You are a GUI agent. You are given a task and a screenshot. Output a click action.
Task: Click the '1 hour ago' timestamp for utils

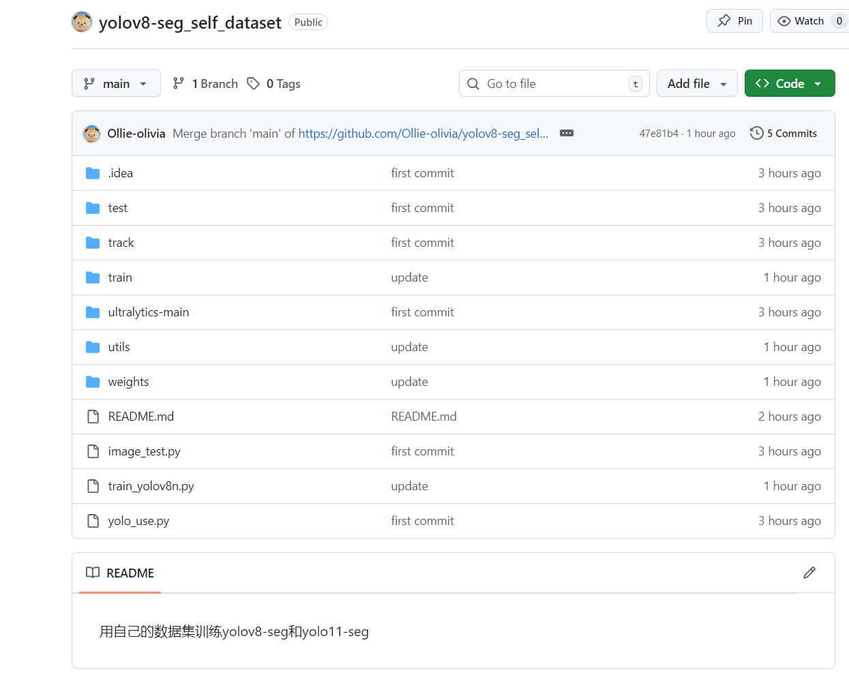(x=792, y=347)
